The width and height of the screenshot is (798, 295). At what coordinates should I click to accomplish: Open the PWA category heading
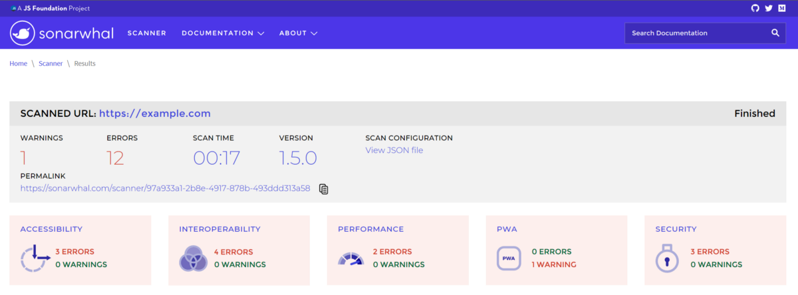coord(507,229)
